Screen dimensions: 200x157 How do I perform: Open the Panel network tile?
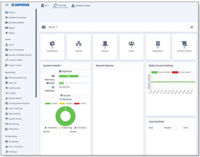click(x=79, y=47)
